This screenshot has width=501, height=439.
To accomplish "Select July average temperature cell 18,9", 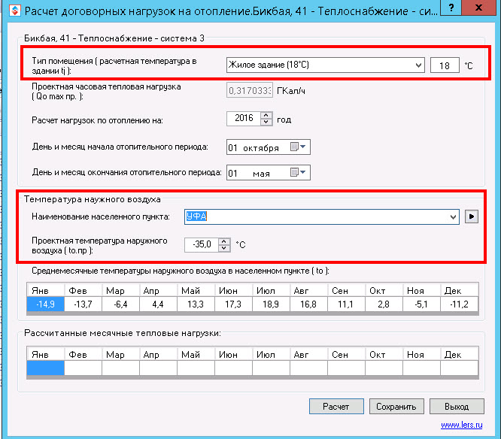I will click(x=271, y=304).
